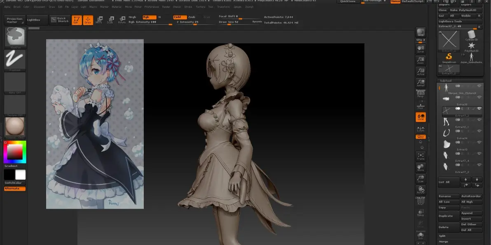Click the AutoReorder button
This screenshot has width=491, height=245.
point(471,196)
